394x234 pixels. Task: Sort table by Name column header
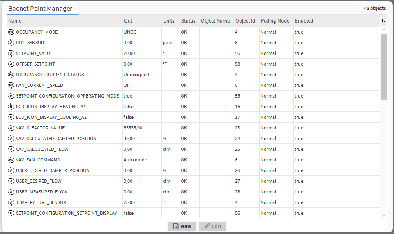coord(15,21)
